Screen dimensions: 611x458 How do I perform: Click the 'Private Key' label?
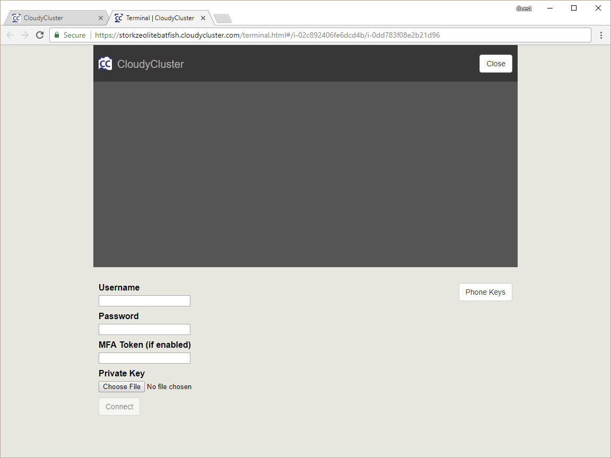[121, 374]
